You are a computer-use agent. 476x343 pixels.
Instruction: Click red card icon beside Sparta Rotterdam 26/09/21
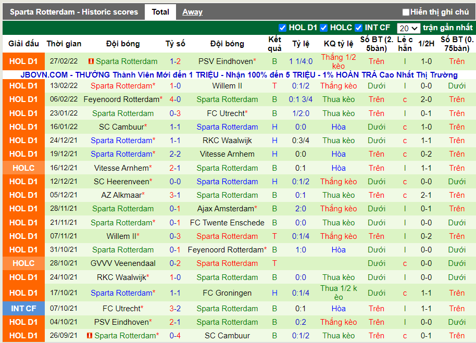[89, 335]
